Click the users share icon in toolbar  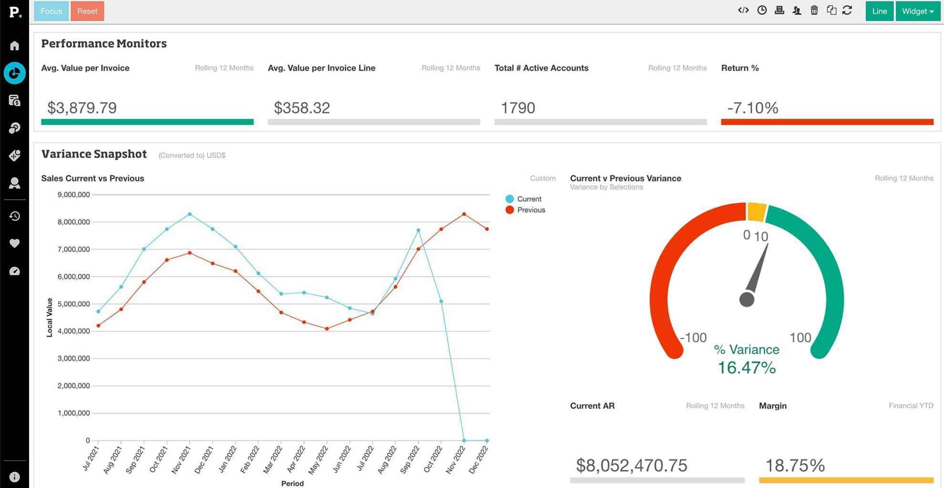(x=797, y=10)
